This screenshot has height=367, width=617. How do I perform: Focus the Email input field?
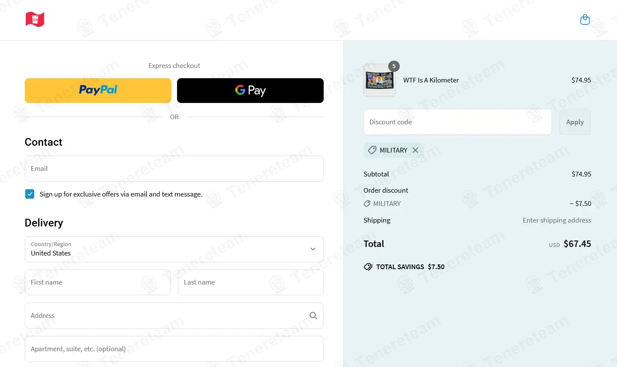pyautogui.click(x=174, y=169)
